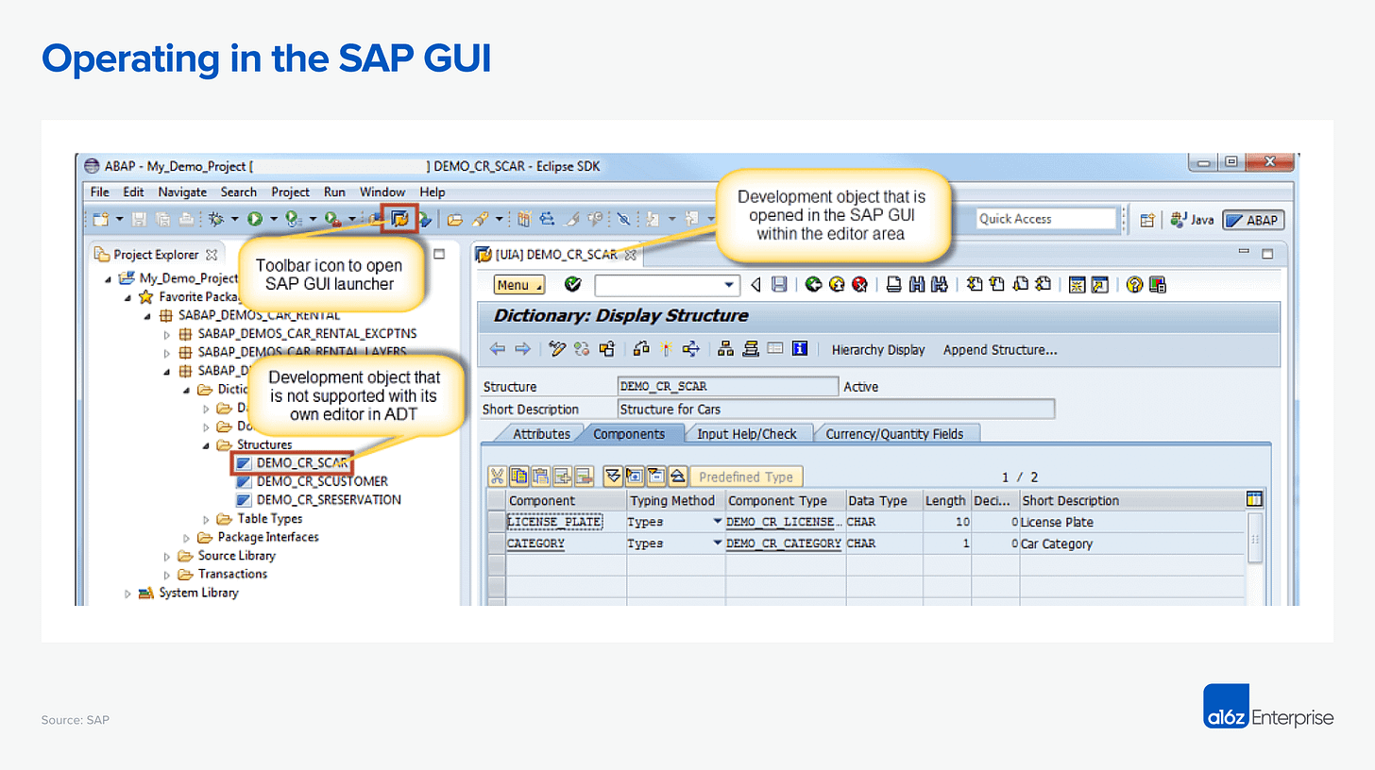Click the Print icon in the SAP GUI toolbar
The image size is (1375, 770).
[x=893, y=285]
